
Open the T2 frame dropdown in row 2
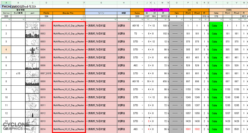pos(142,34)
